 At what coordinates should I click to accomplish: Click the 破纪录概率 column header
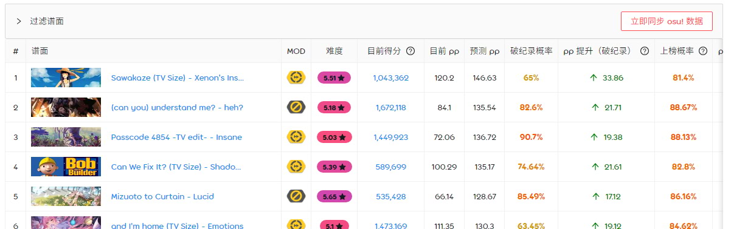[x=531, y=51]
